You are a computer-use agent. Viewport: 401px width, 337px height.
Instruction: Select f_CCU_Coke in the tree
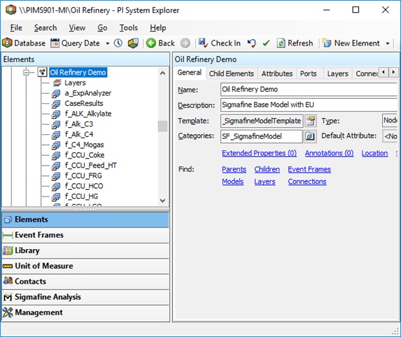coord(84,155)
